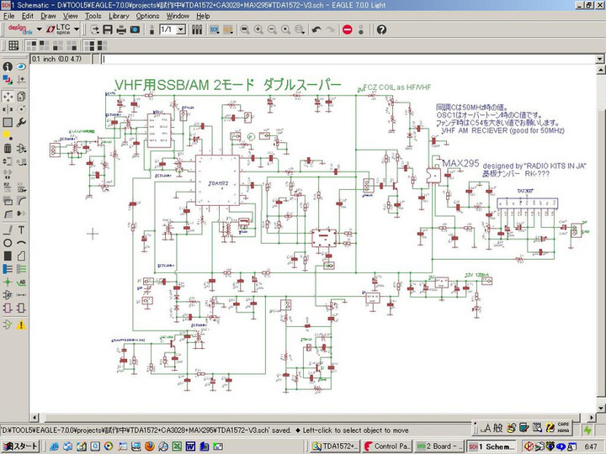Select the Info tool in the sidebar
The height and width of the screenshot is (454, 606).
tap(8, 67)
